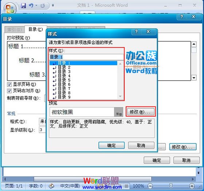Open help in the 目录 dialog
Screen dimensions: 204x191
click(x=182, y=17)
